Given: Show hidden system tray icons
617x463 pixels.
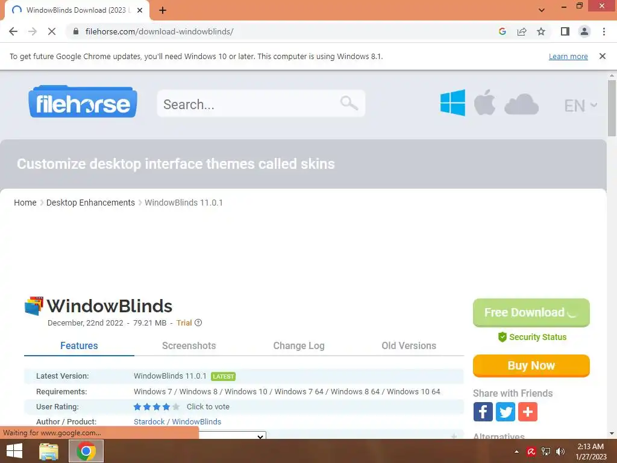Looking at the screenshot, I should click(516, 452).
